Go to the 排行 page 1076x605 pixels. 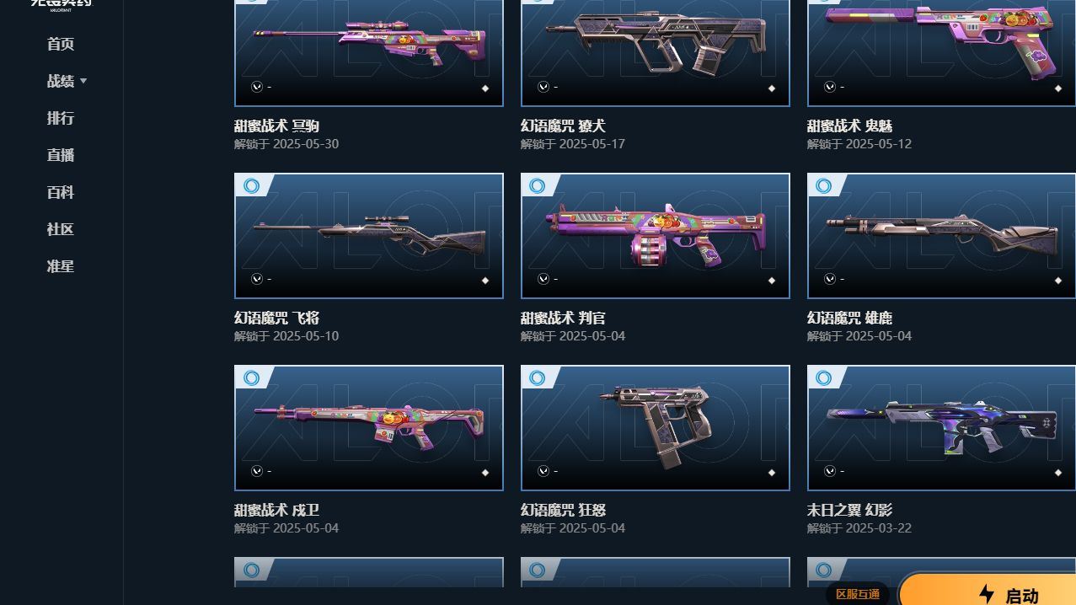point(61,118)
